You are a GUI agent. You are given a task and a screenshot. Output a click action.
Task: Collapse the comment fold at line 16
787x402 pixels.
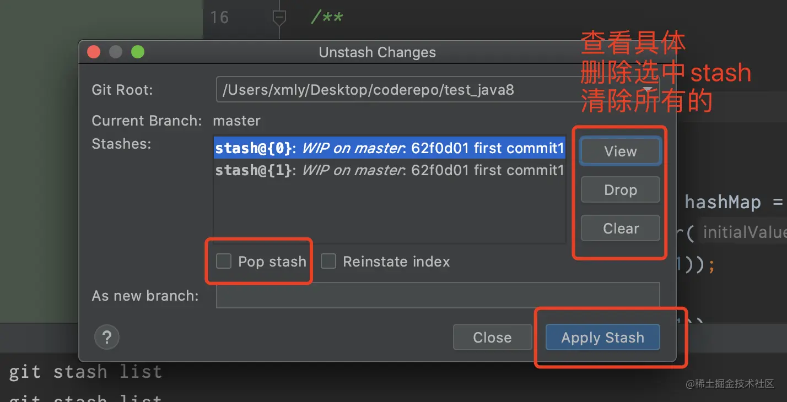pos(279,18)
